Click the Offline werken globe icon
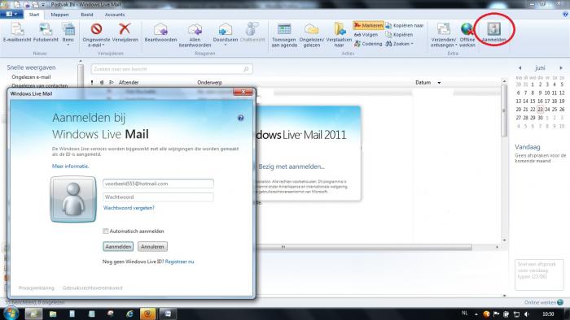The height and width of the screenshot is (320, 570). [467, 29]
